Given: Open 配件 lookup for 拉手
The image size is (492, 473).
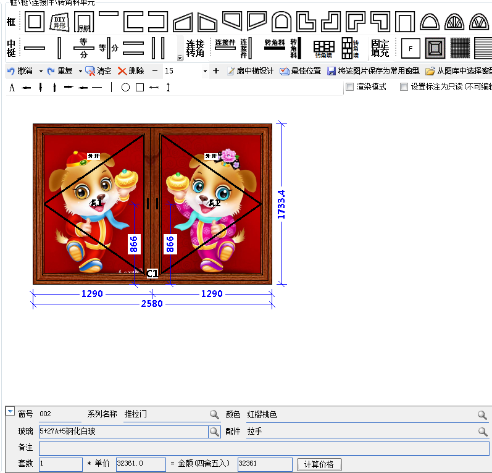Looking at the screenshot, I should [x=483, y=432].
